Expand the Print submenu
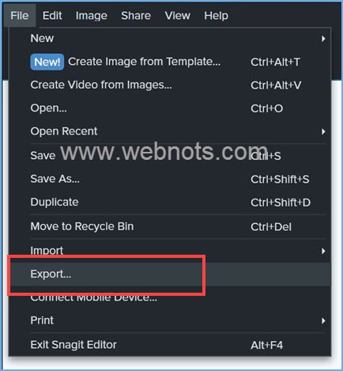 (170, 320)
